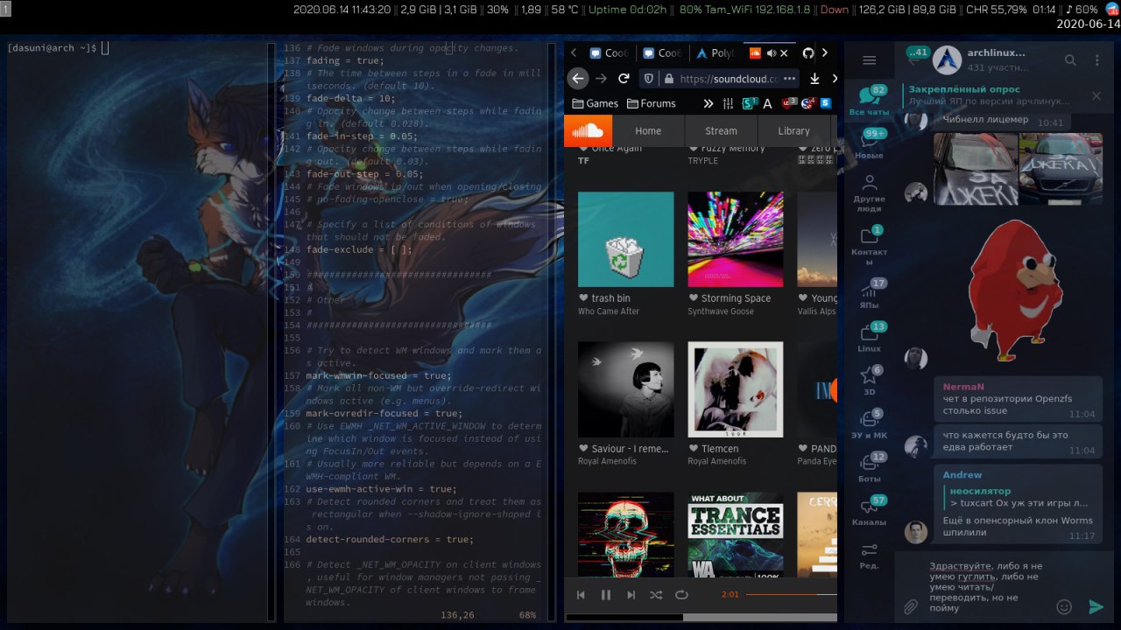Click the SoundCloud logo
The width and height of the screenshot is (1121, 630).
pyautogui.click(x=588, y=131)
